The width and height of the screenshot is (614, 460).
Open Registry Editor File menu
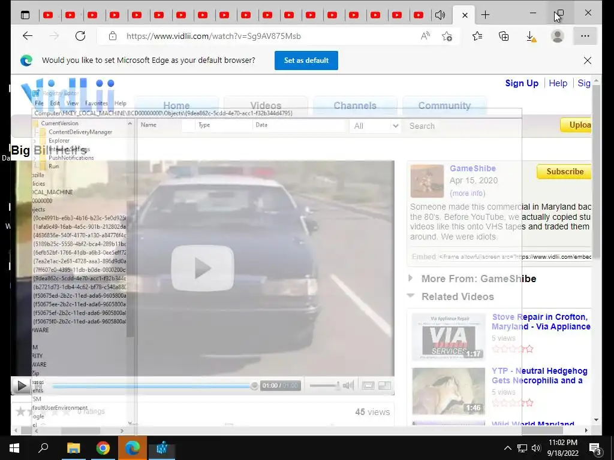point(39,103)
